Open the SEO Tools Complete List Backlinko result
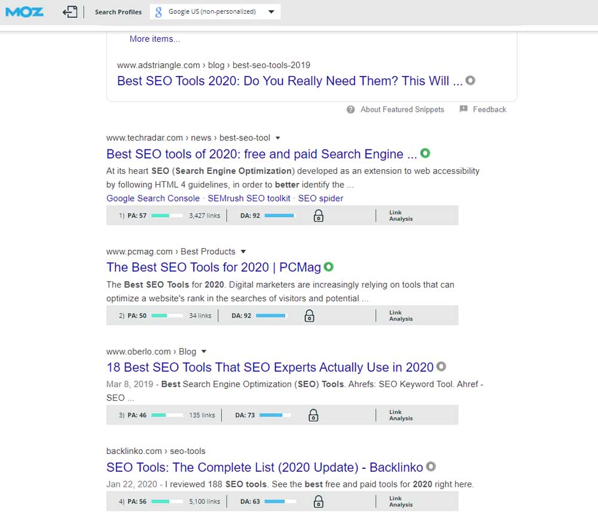Image resolution: width=598 pixels, height=522 pixels. point(265,468)
